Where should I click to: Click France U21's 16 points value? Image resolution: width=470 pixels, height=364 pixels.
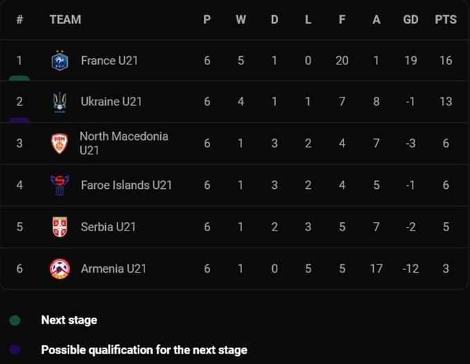(x=446, y=61)
